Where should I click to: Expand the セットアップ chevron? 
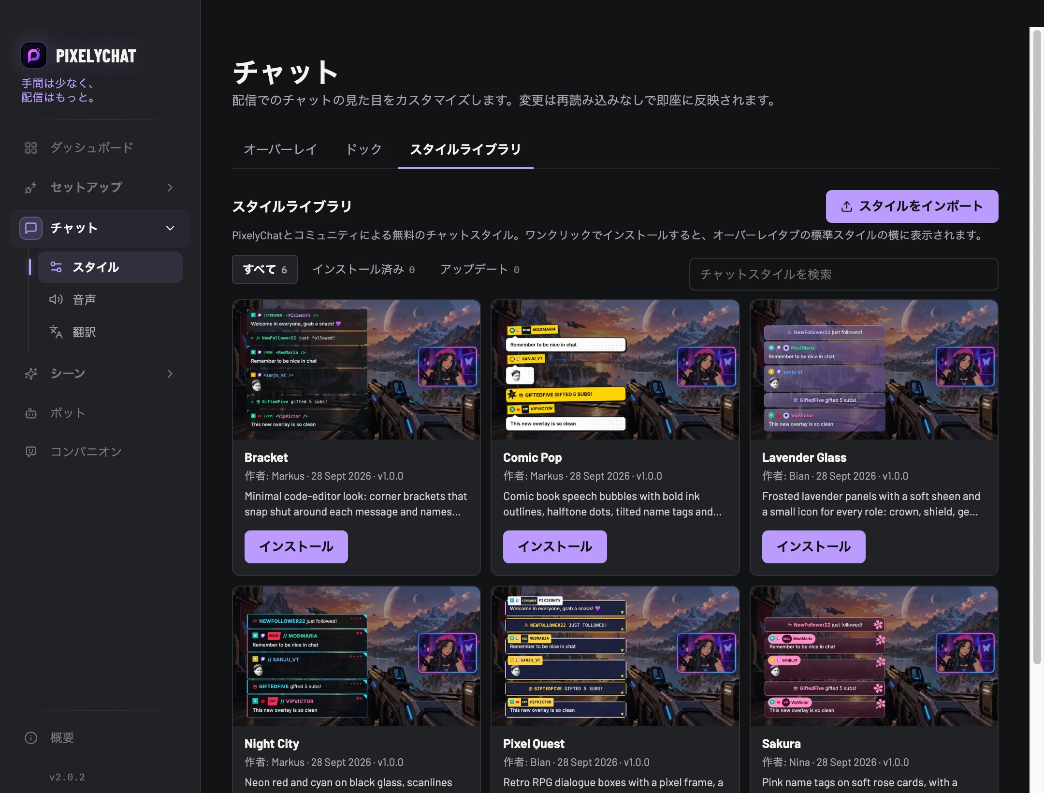(170, 188)
